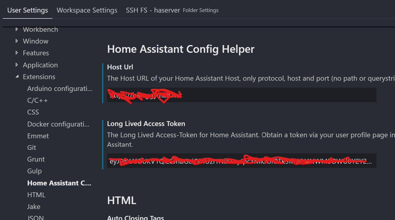Expand the Features settings section

click(x=36, y=53)
